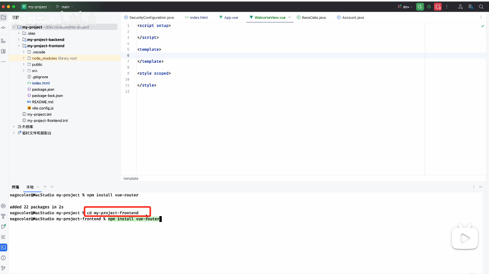Expand the 临时文件和控制台 node
489x274 pixels.
(14, 133)
